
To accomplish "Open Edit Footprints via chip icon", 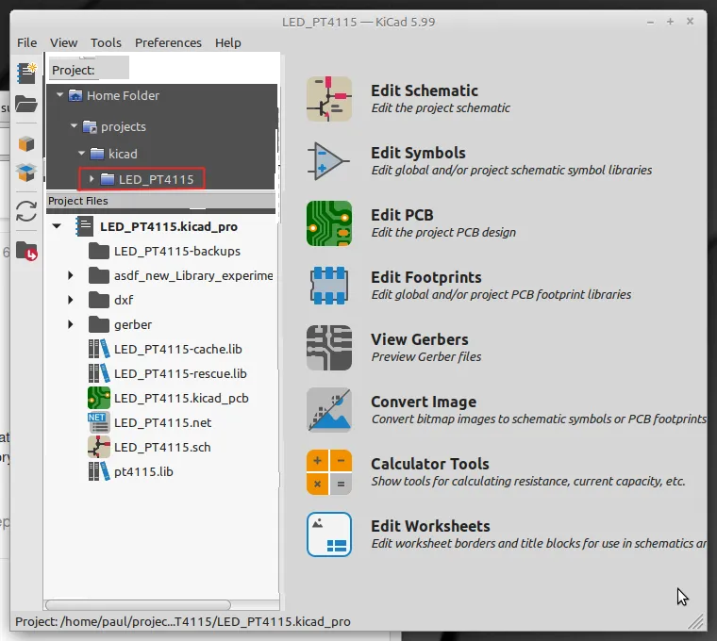I will (328, 286).
